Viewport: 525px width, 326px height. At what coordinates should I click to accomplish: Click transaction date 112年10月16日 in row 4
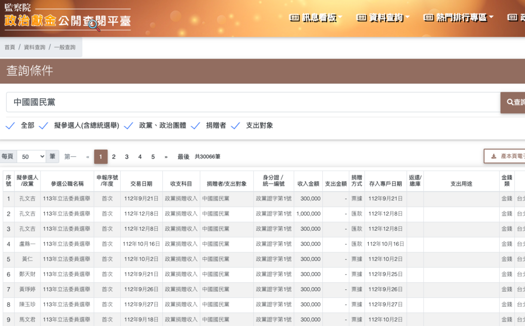141,244
